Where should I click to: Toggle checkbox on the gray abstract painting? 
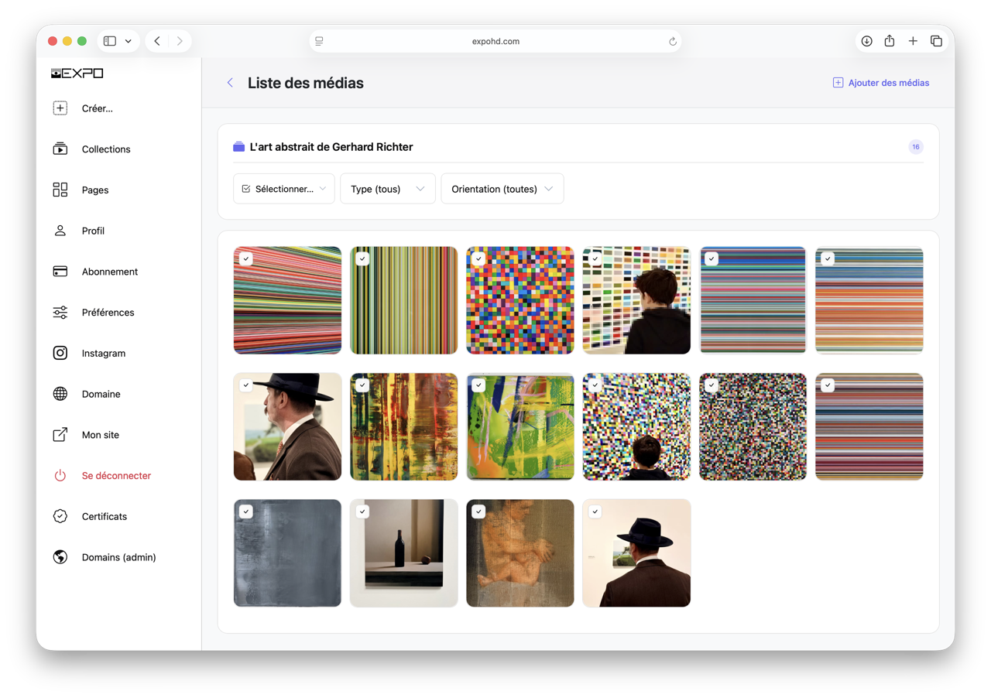[x=246, y=512]
